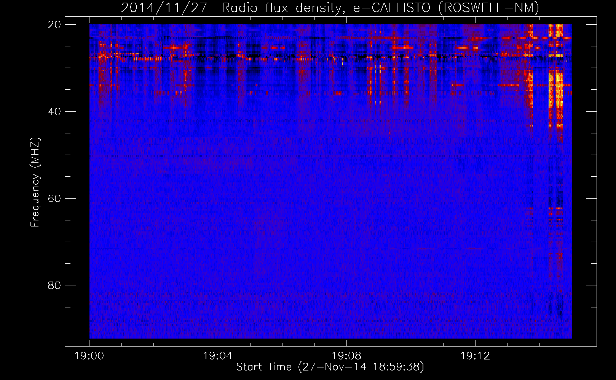Viewport: 616px width, 380px height.
Task: Click the 60 frequency tick label
Action: [54, 199]
